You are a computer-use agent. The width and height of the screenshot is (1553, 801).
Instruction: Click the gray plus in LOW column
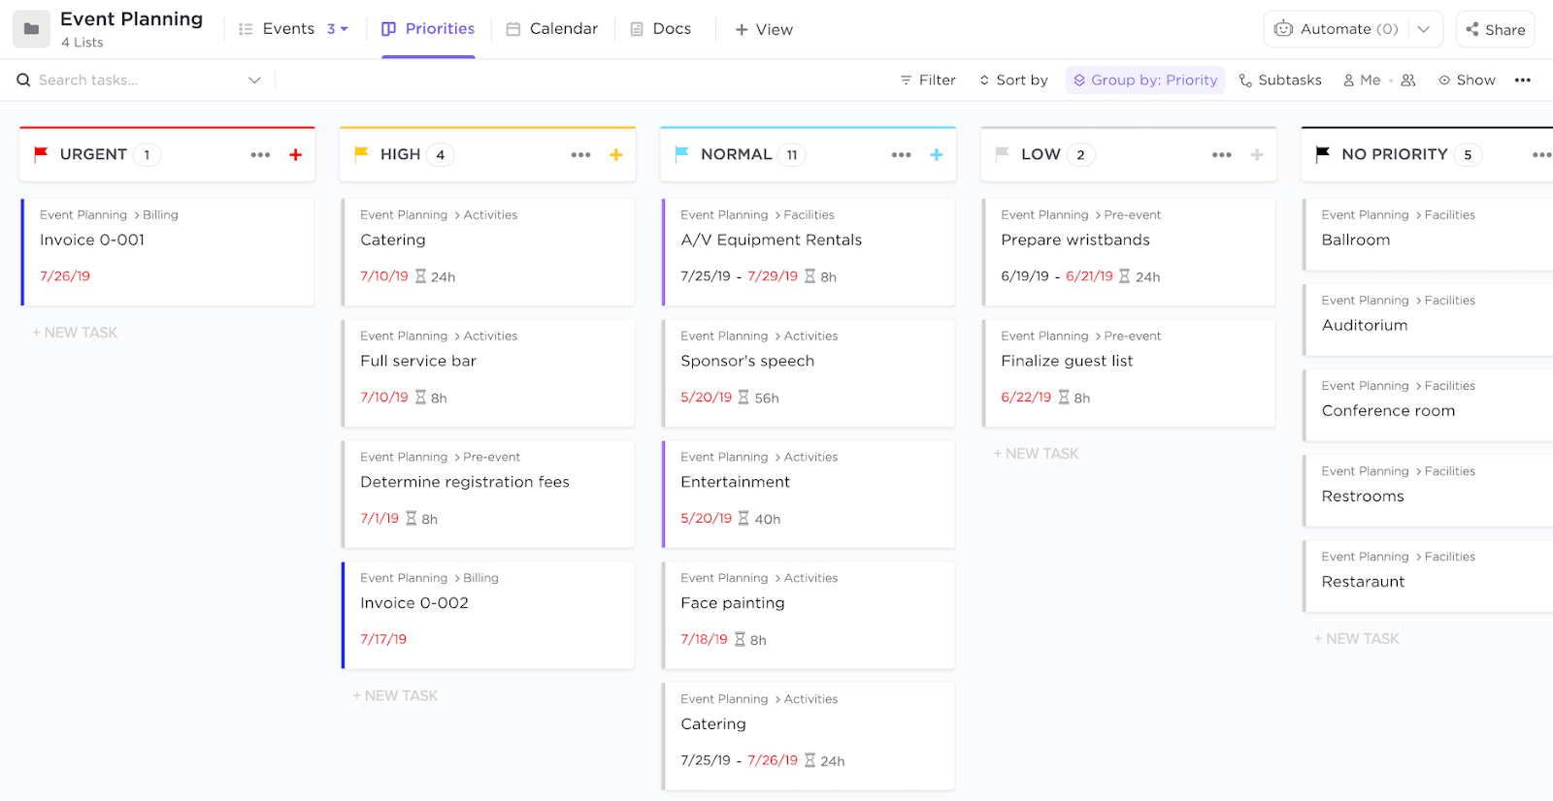click(1257, 155)
